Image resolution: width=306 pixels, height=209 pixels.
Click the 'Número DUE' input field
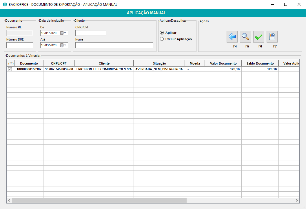point(20,45)
